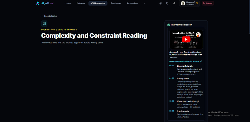Click the MoamenZ profile avatar
This screenshot has width=250, height=122.
click(183, 3)
